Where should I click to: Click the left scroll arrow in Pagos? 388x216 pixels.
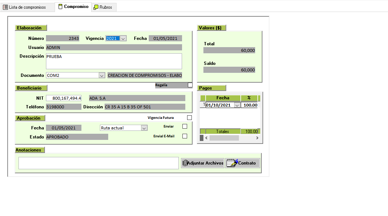coord(206,138)
